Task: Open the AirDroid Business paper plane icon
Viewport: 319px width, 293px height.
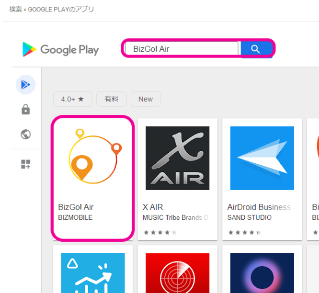Action: click(x=262, y=158)
